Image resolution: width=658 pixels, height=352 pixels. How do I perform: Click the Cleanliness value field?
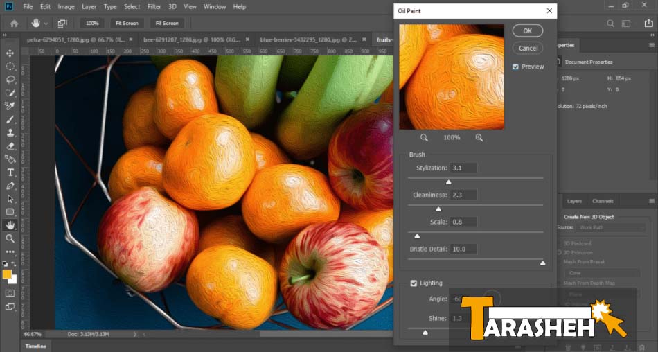pyautogui.click(x=463, y=195)
